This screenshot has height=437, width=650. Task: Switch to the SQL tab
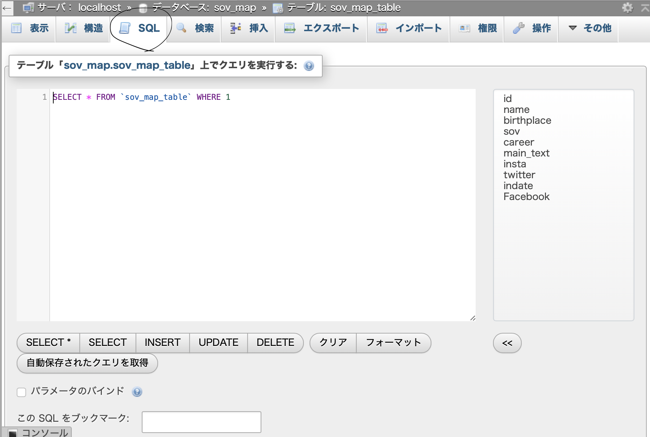coord(149,28)
